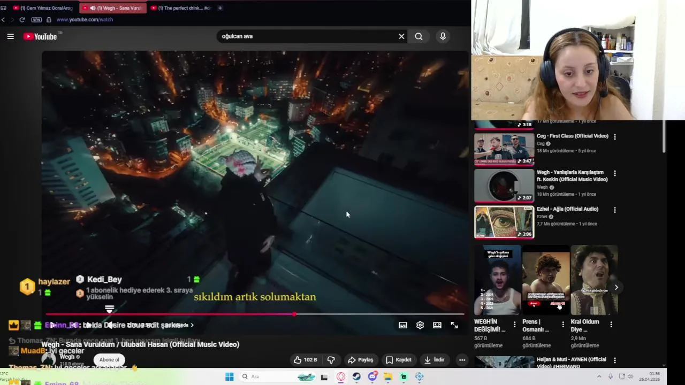Open the YouTube guide hamburger menu
The width and height of the screenshot is (685, 385).
click(x=10, y=36)
